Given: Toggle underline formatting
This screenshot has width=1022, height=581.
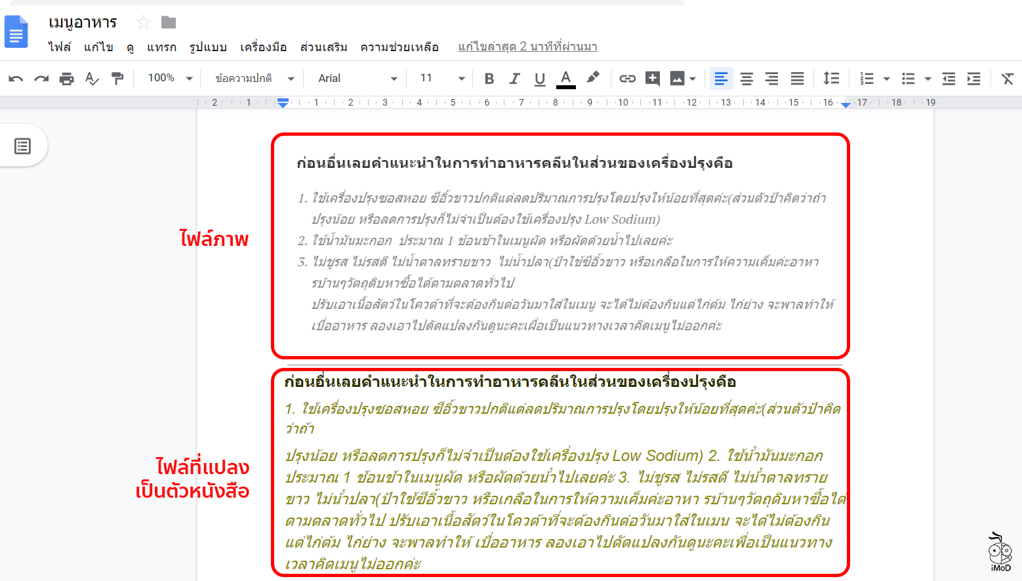Looking at the screenshot, I should 539,79.
